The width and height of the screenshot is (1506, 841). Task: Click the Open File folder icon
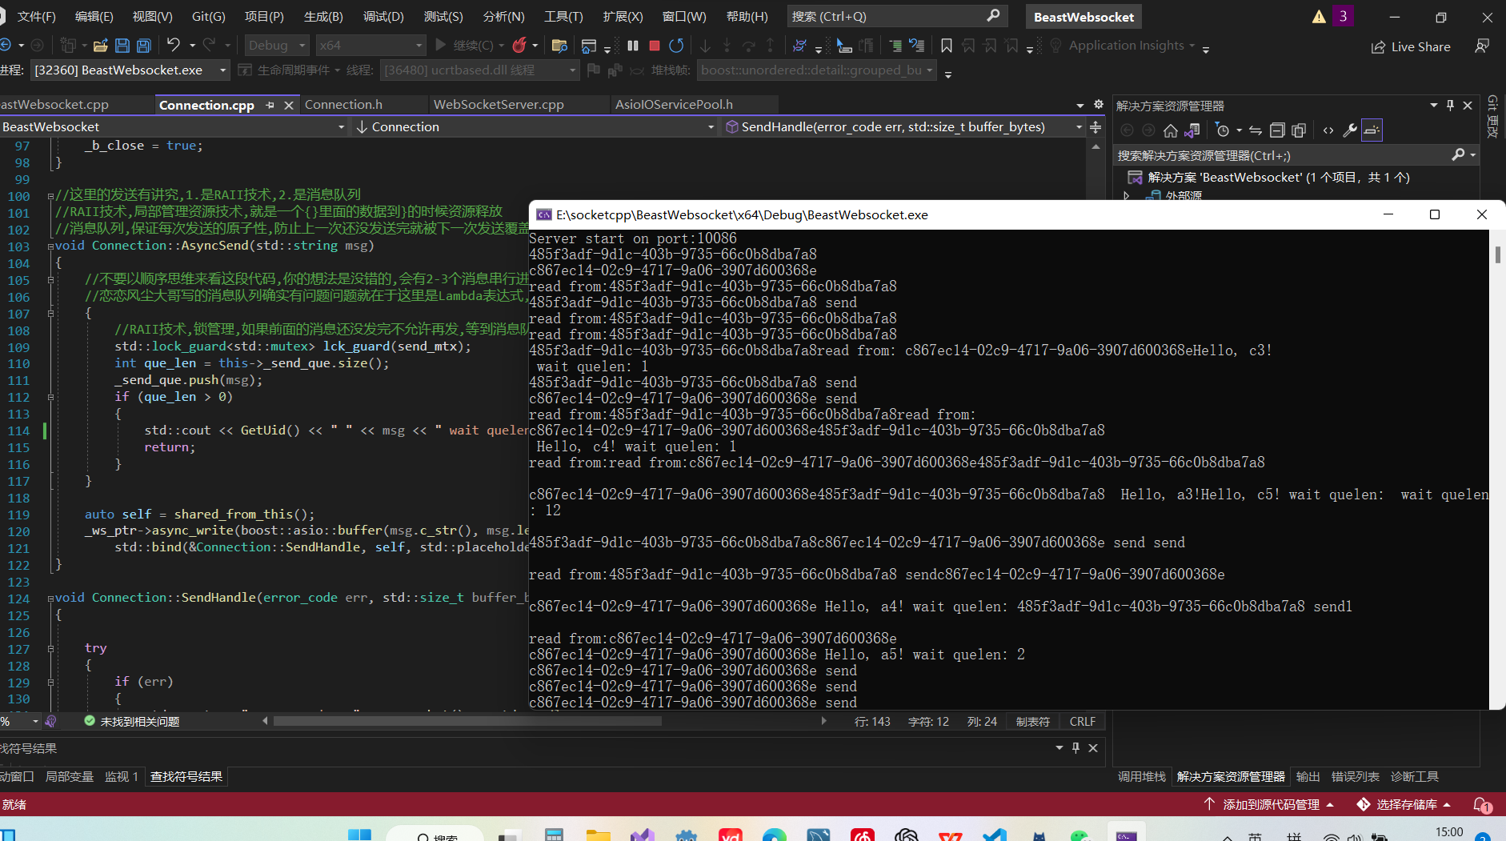tap(101, 46)
